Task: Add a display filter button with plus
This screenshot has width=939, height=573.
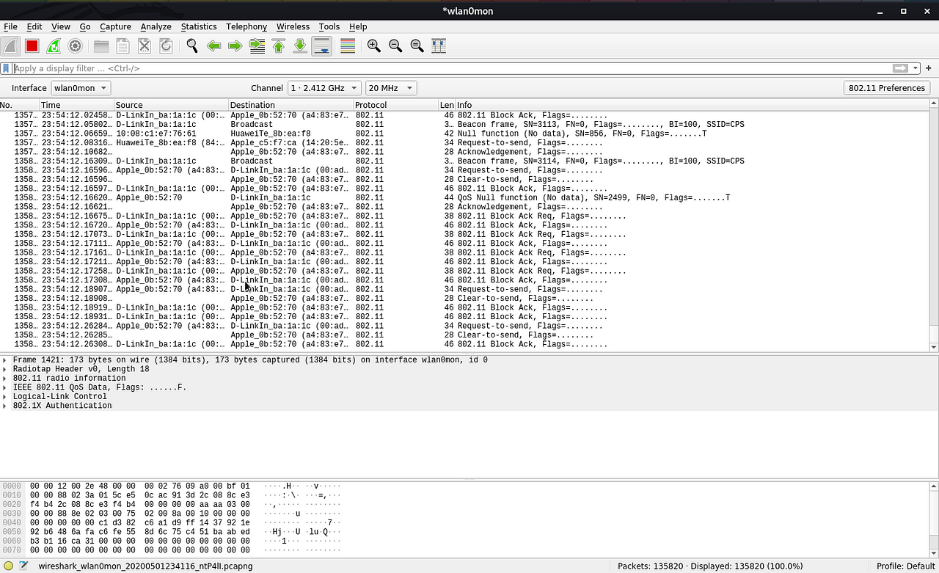Action: click(x=929, y=68)
